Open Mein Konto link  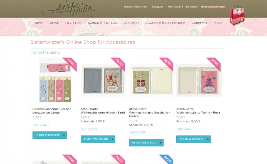[174, 7]
